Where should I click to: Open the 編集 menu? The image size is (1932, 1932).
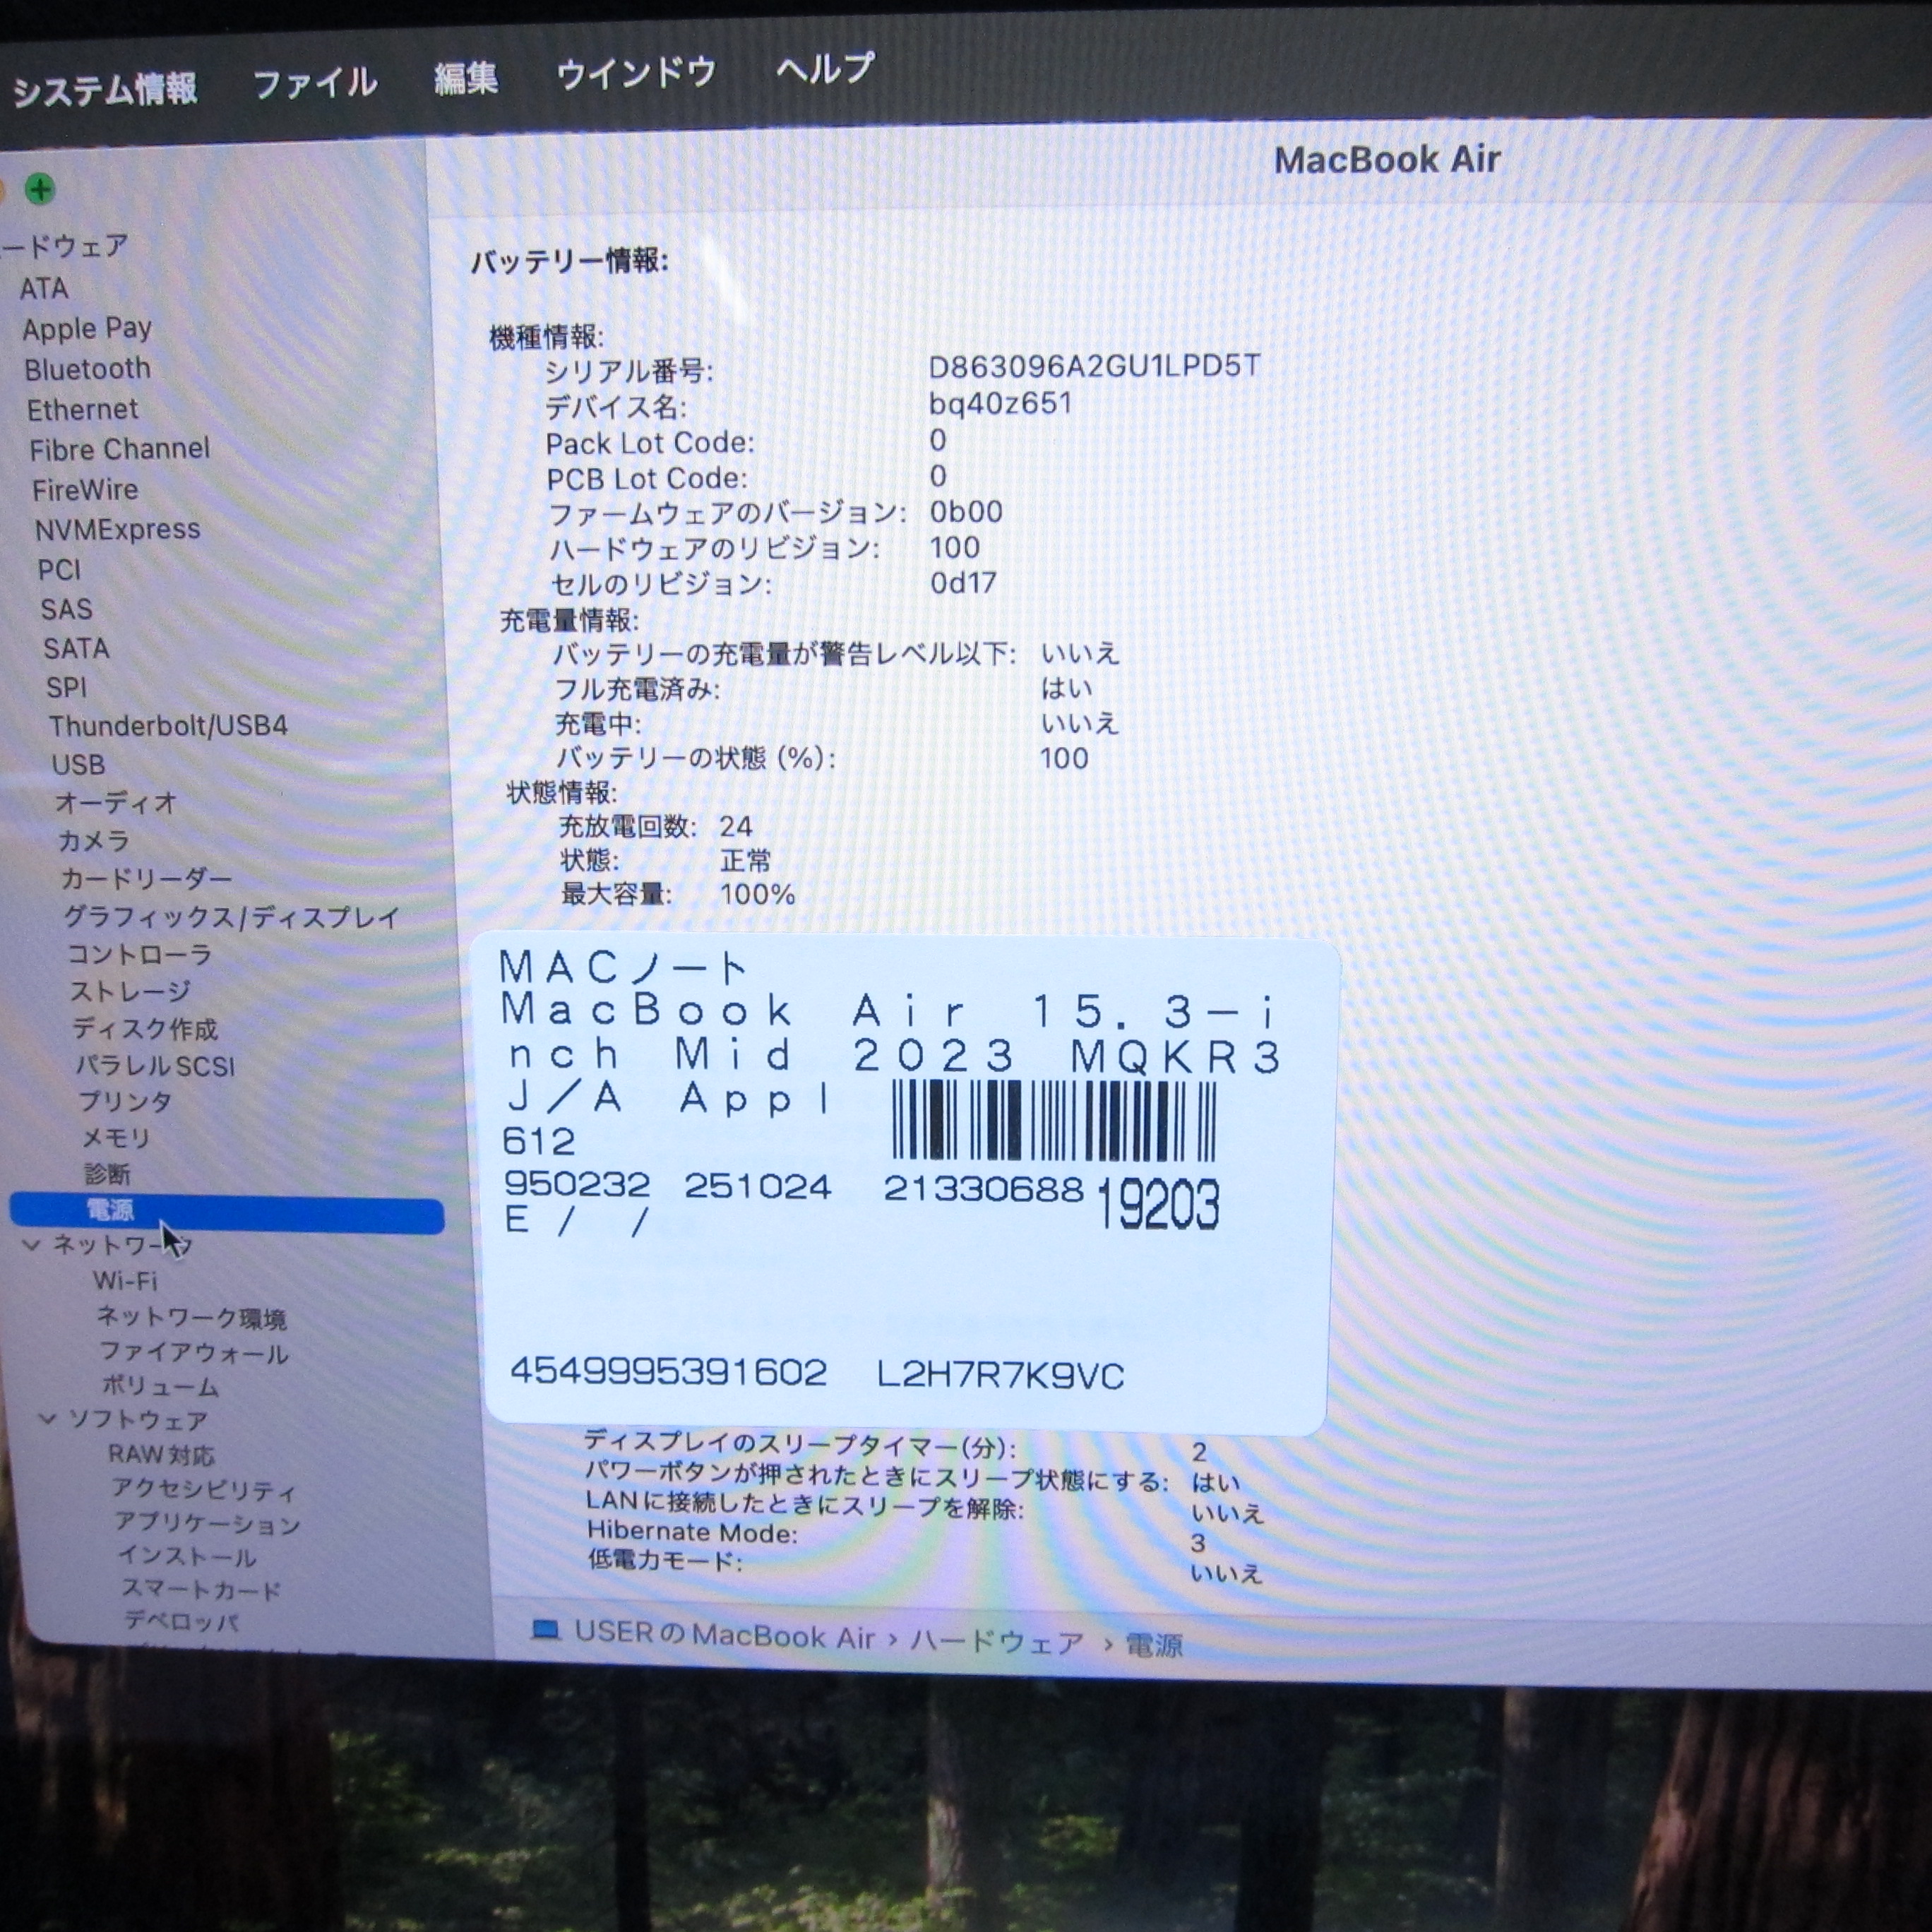[x=465, y=78]
